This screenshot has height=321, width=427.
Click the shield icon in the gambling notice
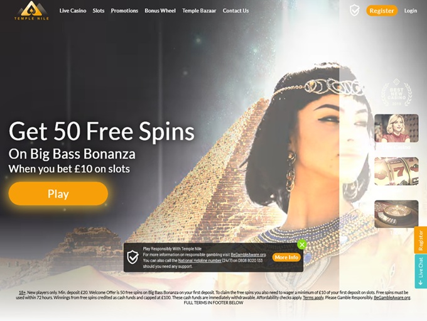(x=133, y=257)
